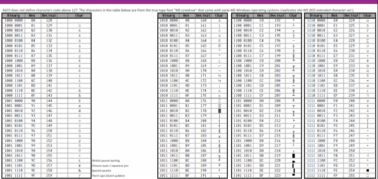
Task: Click the 'British pound sterling' description text
Action: coord(107,161)
